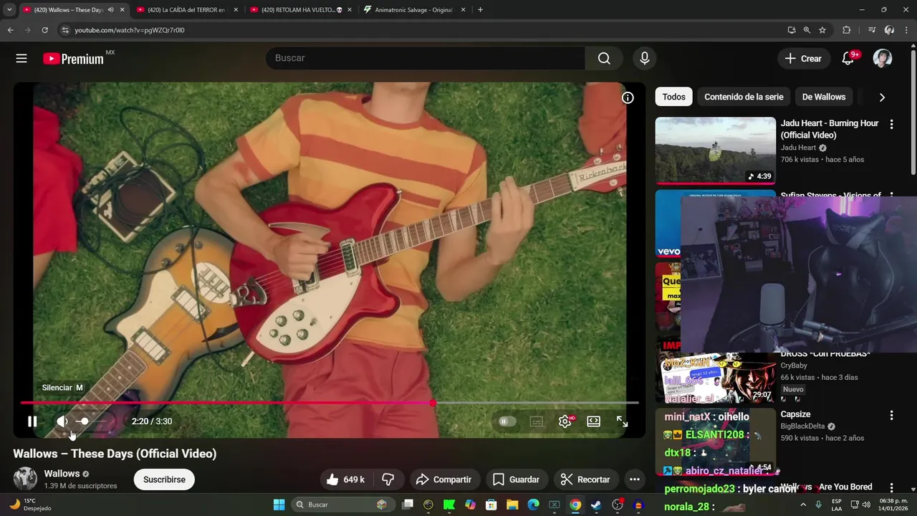Image resolution: width=917 pixels, height=516 pixels.
Task: Focus the Buscar search field
Action: coord(426,59)
